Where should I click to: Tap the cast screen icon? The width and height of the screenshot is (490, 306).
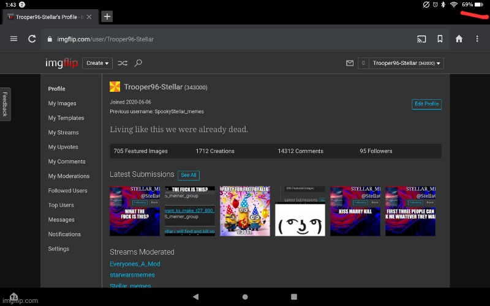coord(421,39)
